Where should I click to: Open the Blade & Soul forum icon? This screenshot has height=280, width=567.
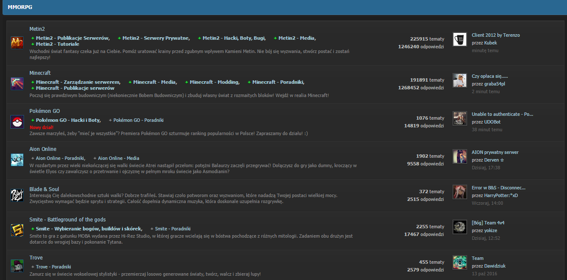click(17, 195)
